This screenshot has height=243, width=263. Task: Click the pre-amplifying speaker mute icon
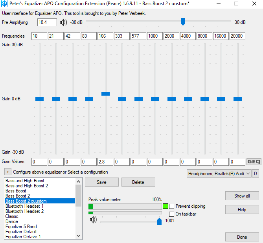pos(63,22)
